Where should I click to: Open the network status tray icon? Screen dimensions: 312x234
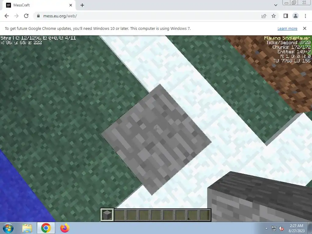[x=274, y=229]
